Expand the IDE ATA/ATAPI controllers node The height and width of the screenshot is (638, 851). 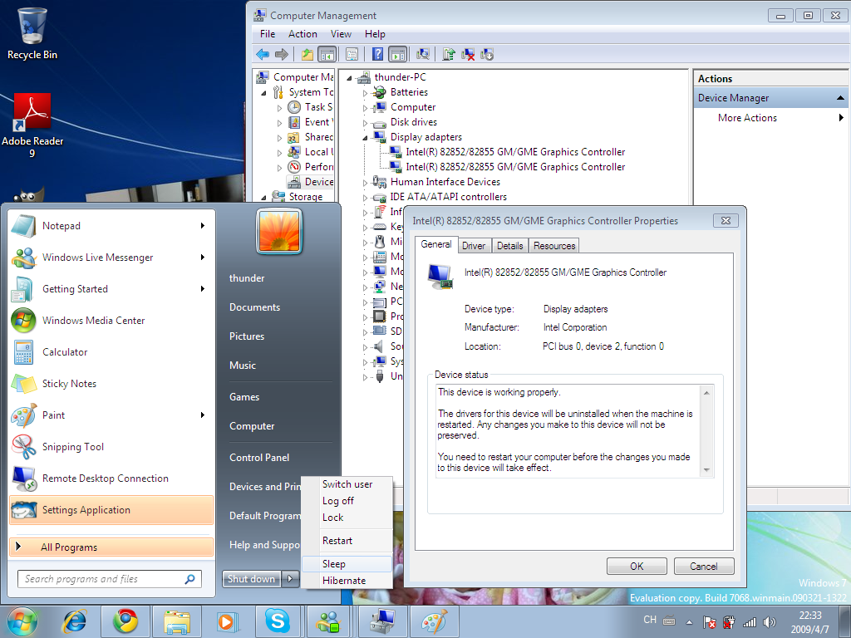pyautogui.click(x=366, y=198)
